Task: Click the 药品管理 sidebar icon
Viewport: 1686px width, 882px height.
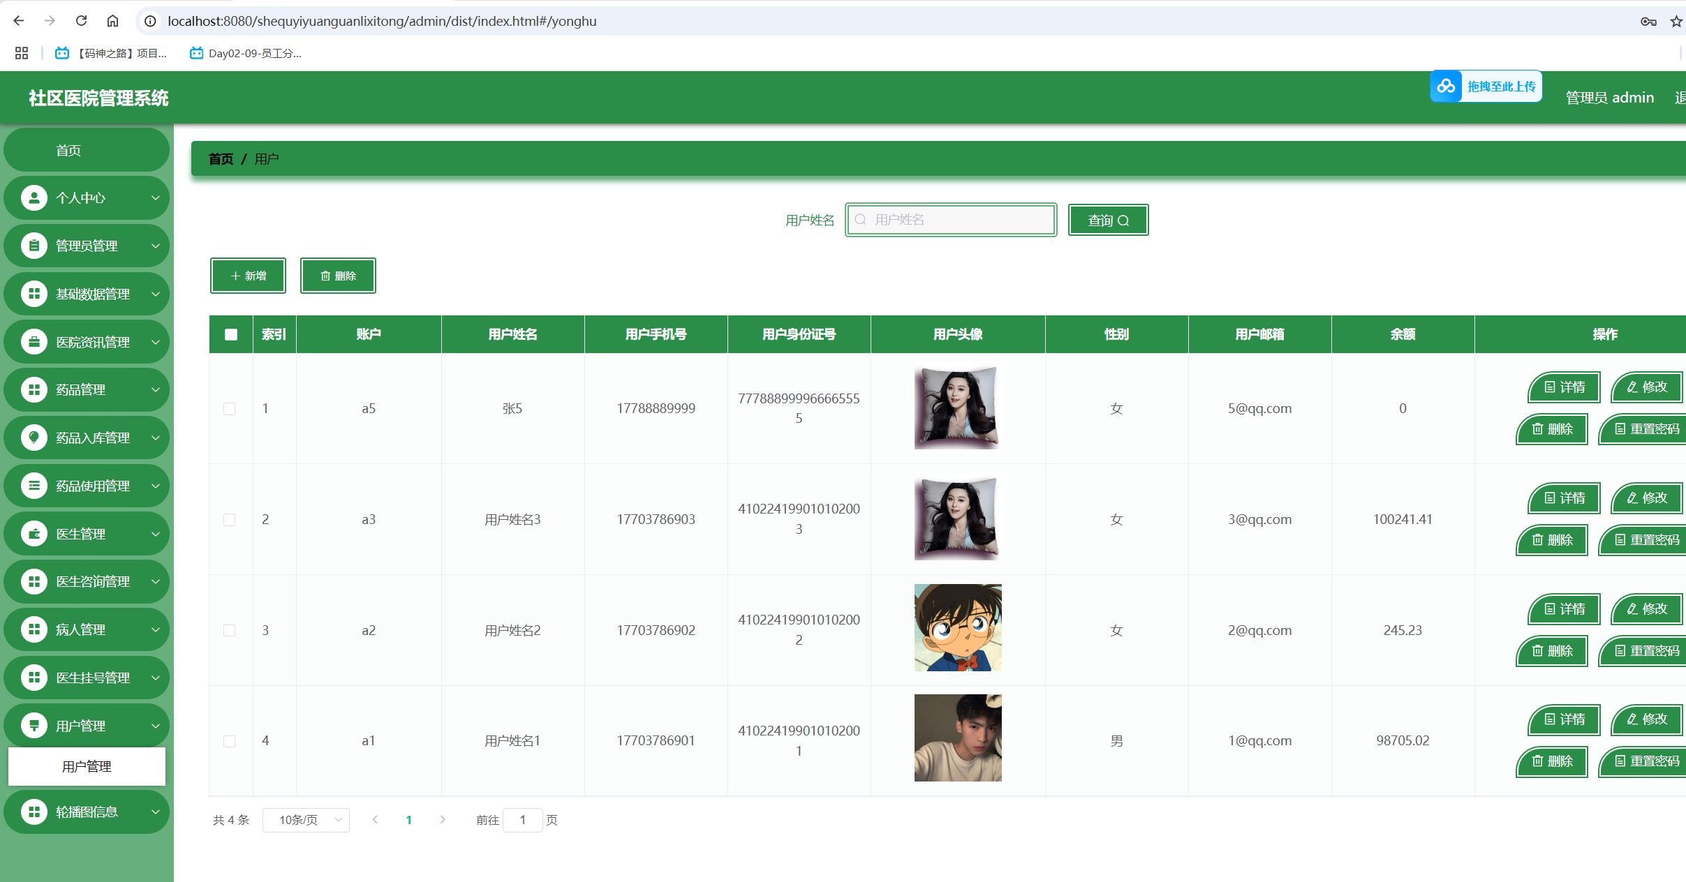Action: pyautogui.click(x=34, y=390)
